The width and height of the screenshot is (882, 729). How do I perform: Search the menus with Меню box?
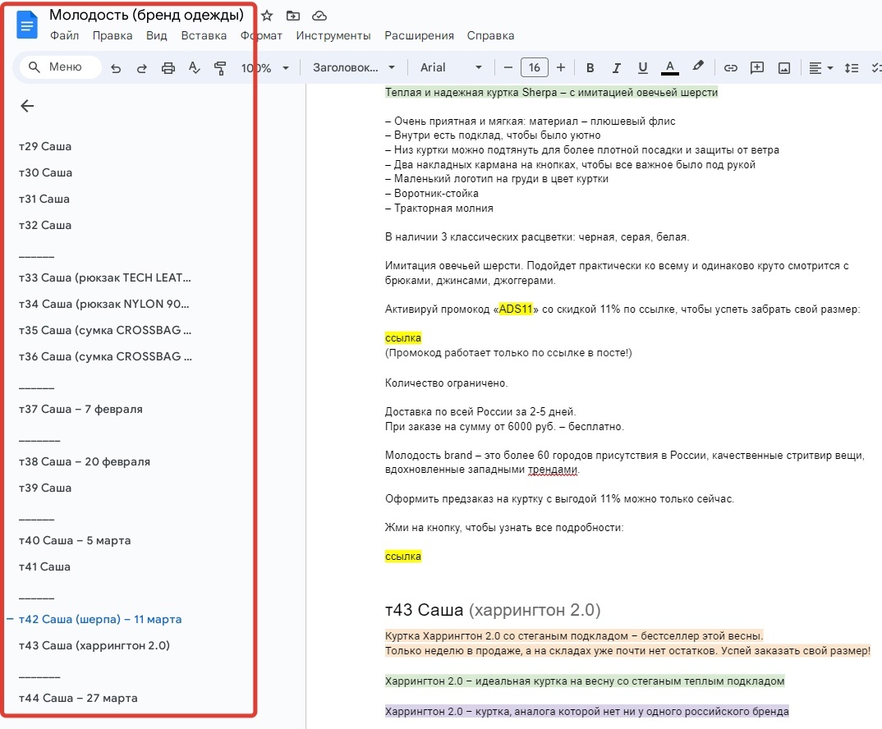tap(60, 67)
